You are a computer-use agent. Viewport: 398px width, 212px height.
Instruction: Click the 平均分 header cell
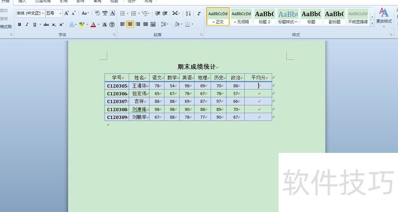pos(258,77)
